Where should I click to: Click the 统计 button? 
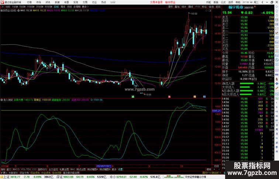pos(184,7)
